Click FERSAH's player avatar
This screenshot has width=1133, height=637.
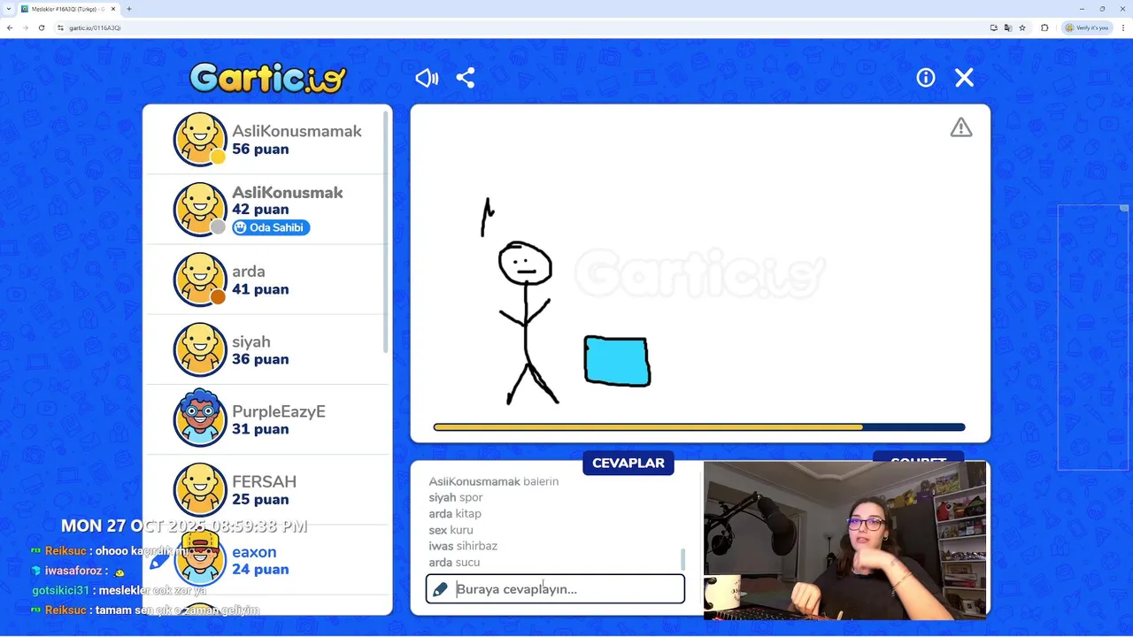[200, 489]
